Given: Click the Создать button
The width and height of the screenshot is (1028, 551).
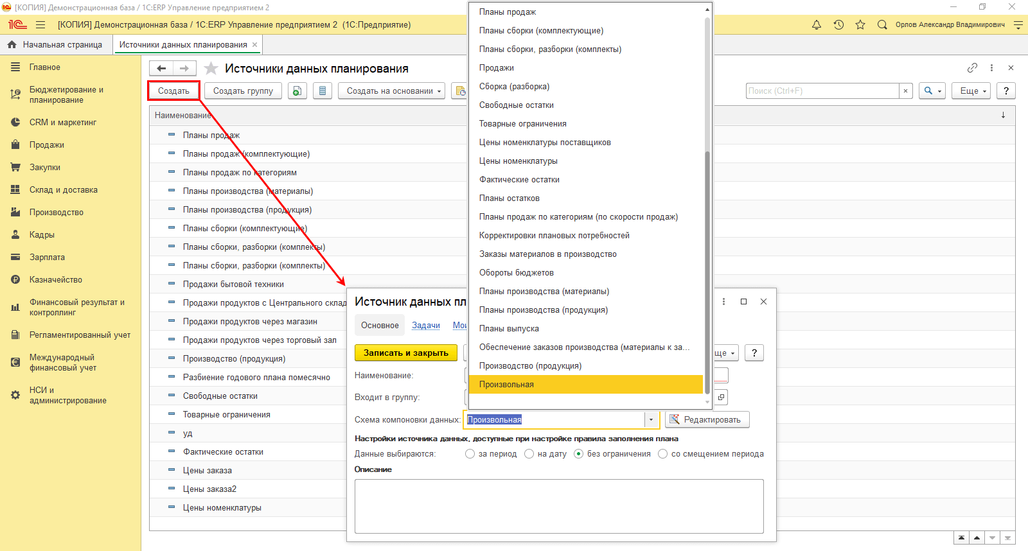Looking at the screenshot, I should coord(173,91).
